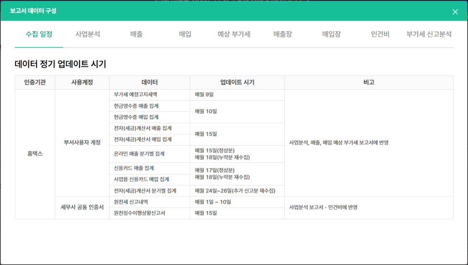Image resolution: width=468 pixels, height=265 pixels.
Task: Click the 업데이트 시기 column header
Action: click(237, 82)
